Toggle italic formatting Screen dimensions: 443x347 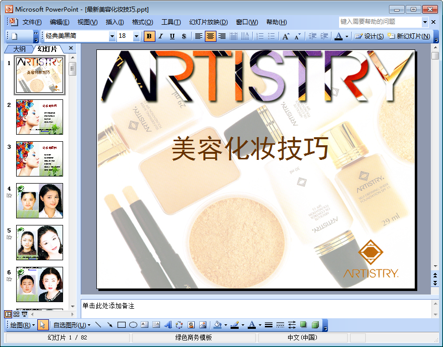[161, 36]
